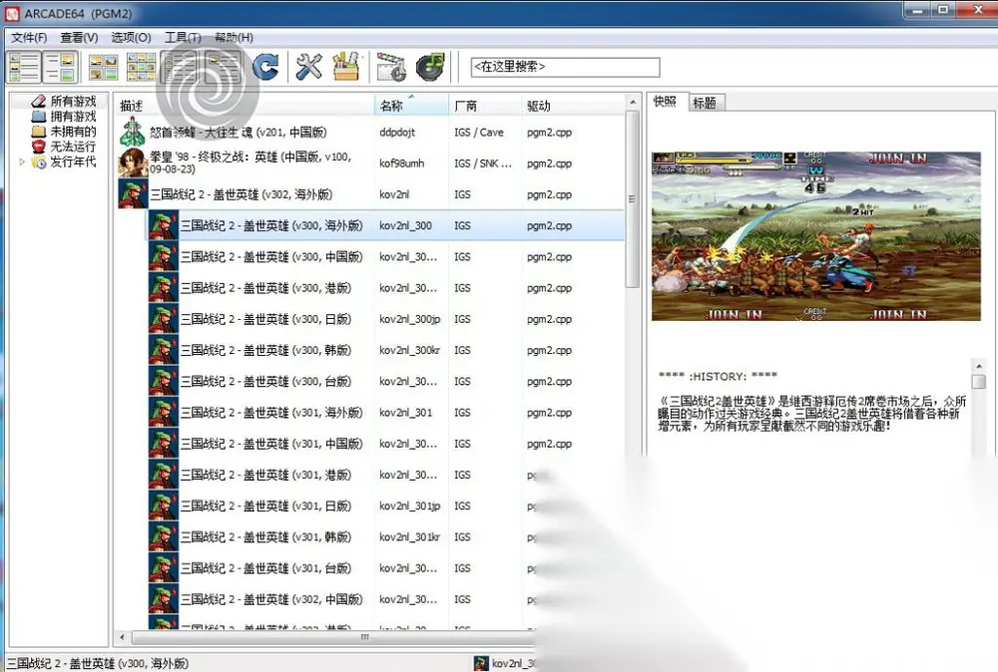
Task: Switch to grouped view icon
Action: 224,67
